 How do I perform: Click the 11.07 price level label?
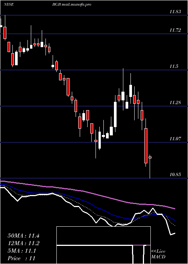(175, 139)
